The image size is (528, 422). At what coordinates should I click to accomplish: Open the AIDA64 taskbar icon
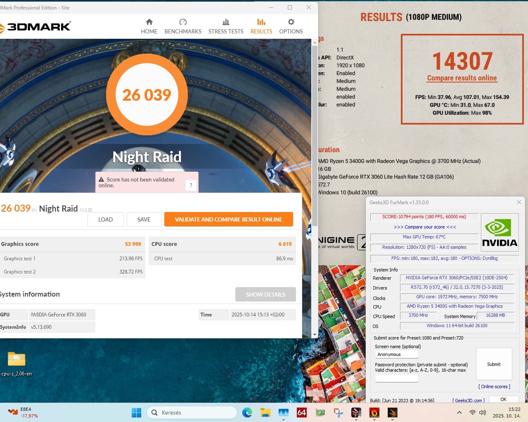point(302,413)
